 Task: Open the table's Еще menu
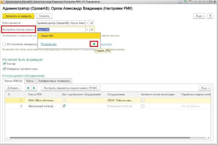(205, 88)
